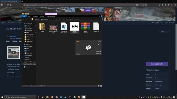Open the Anwendungstools ribbon tab
The image size is (177, 99).
click(x=51, y=16)
